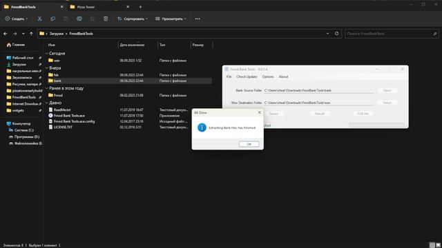Image resolution: width=442 pixels, height=248 pixels.
Task: Open widgets folder in the sidebar
Action: pos(18,110)
